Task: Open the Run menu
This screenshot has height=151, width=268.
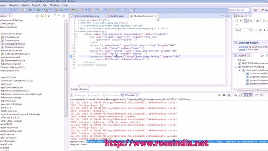Action: point(45,5)
